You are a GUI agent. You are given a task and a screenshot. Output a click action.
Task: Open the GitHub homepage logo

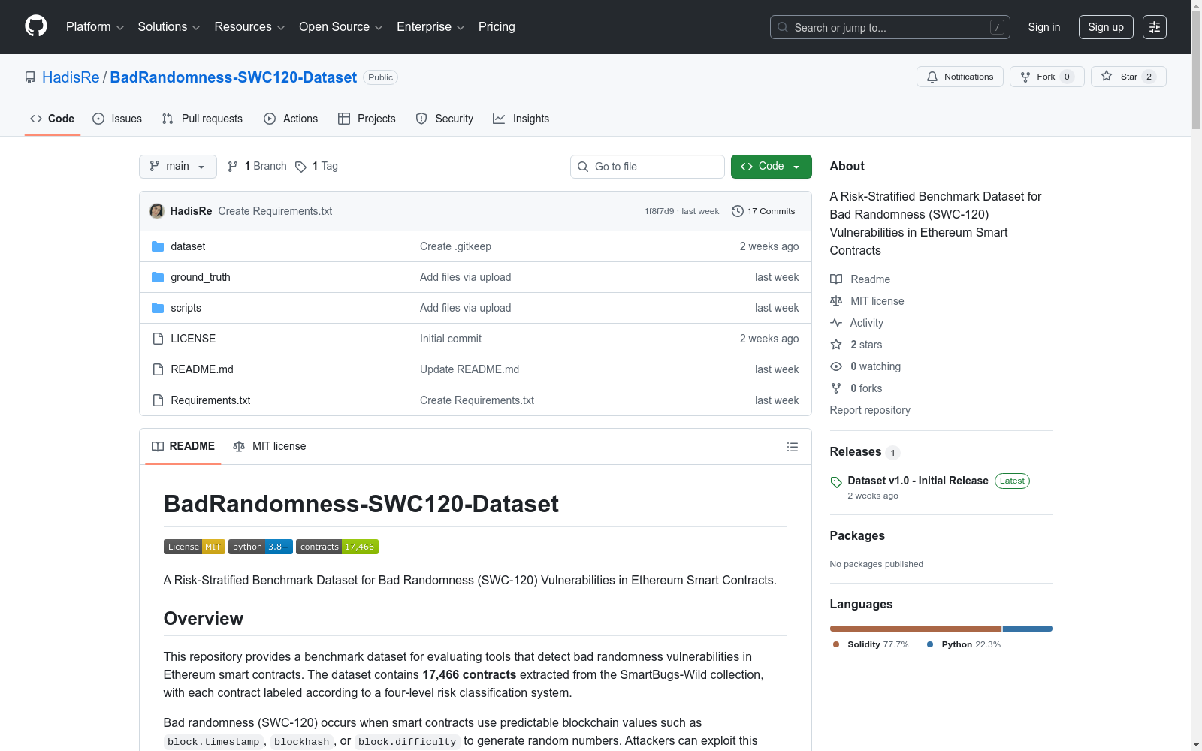tap(36, 26)
